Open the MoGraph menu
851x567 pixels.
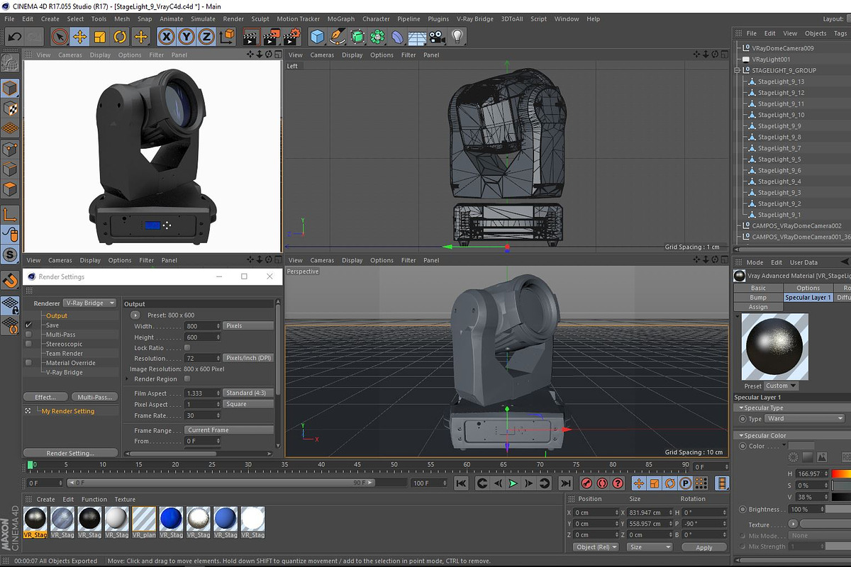coord(341,19)
